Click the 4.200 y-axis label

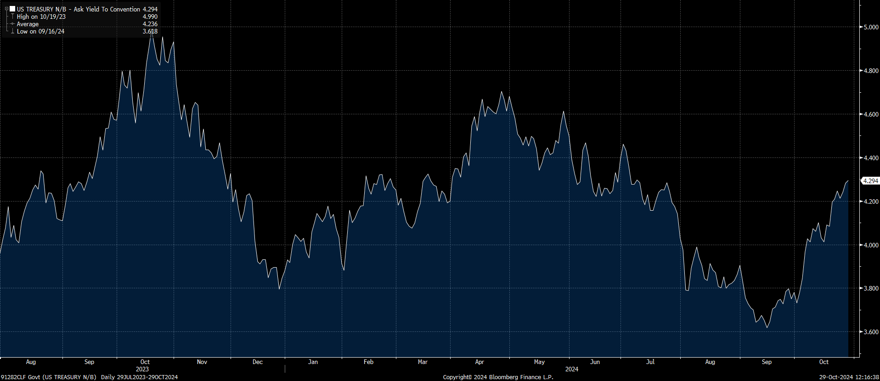coord(871,202)
